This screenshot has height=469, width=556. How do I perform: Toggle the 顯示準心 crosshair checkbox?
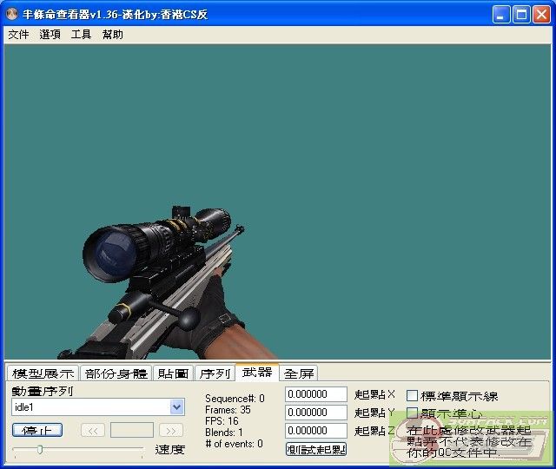(413, 413)
